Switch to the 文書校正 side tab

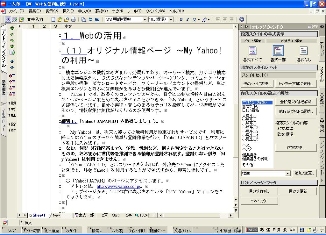tap(322, 99)
